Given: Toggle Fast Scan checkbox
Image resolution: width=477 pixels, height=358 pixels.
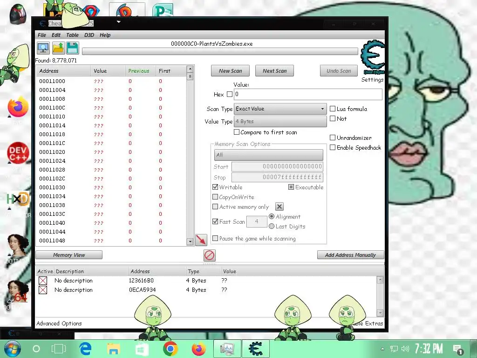Looking at the screenshot, I should pyautogui.click(x=215, y=221).
